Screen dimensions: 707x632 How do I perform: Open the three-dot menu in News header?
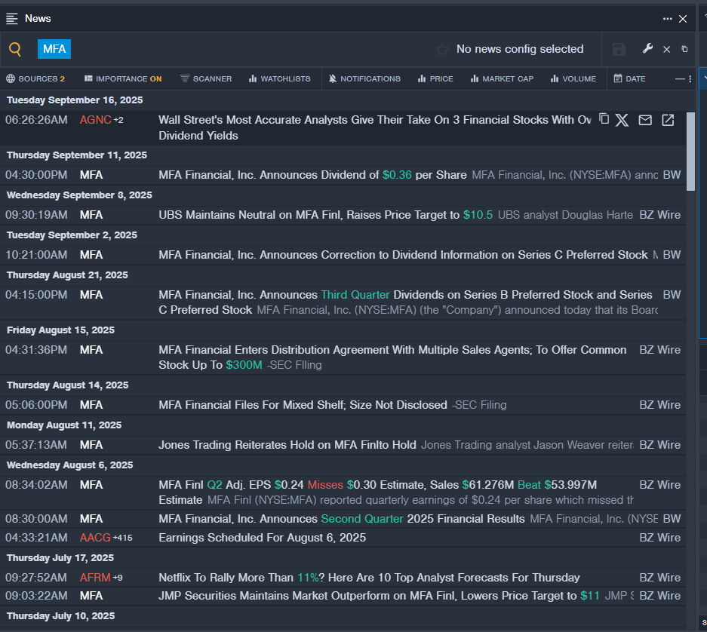pyautogui.click(x=667, y=19)
